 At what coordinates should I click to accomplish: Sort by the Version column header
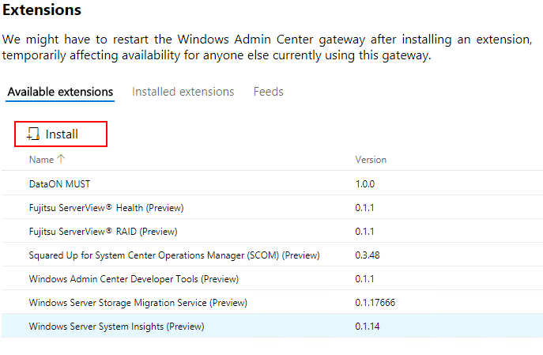(371, 160)
